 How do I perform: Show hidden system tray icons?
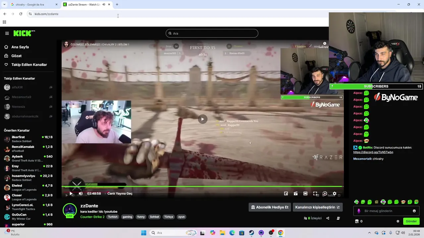(369, 233)
